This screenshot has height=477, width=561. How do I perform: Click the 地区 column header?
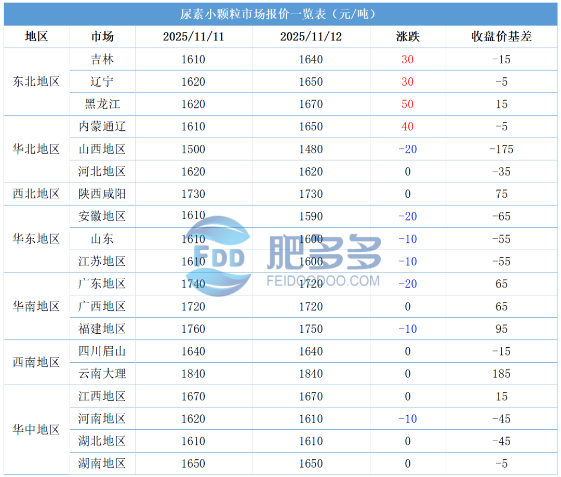tap(36, 36)
